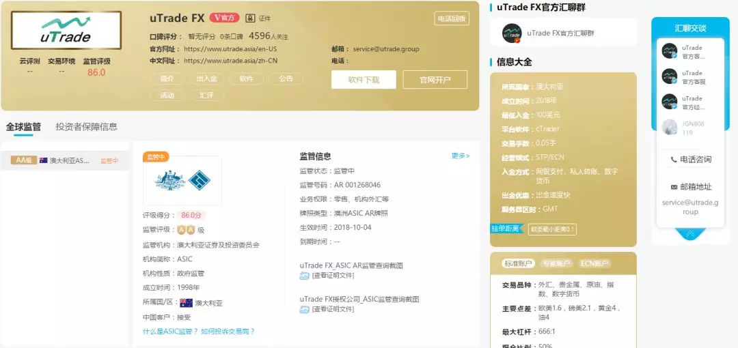Switch to 投资者保障信息 tab
738x348 pixels.
[x=86, y=126]
